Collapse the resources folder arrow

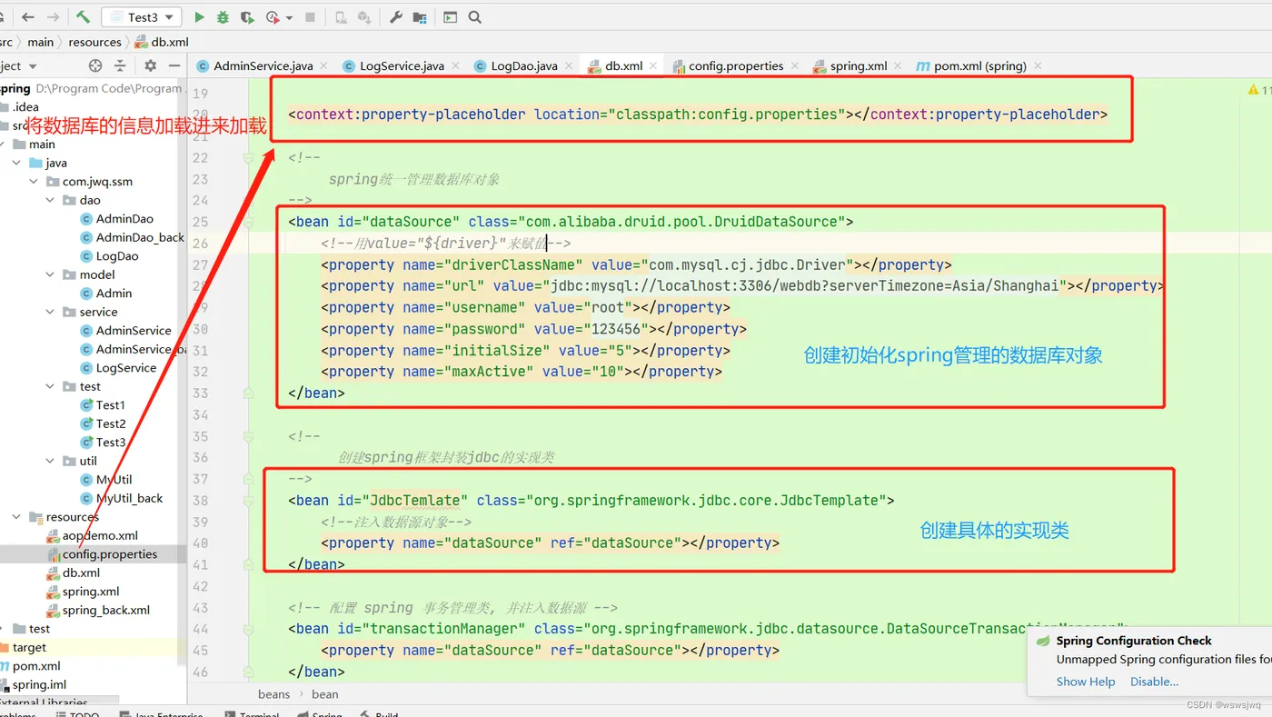point(17,517)
